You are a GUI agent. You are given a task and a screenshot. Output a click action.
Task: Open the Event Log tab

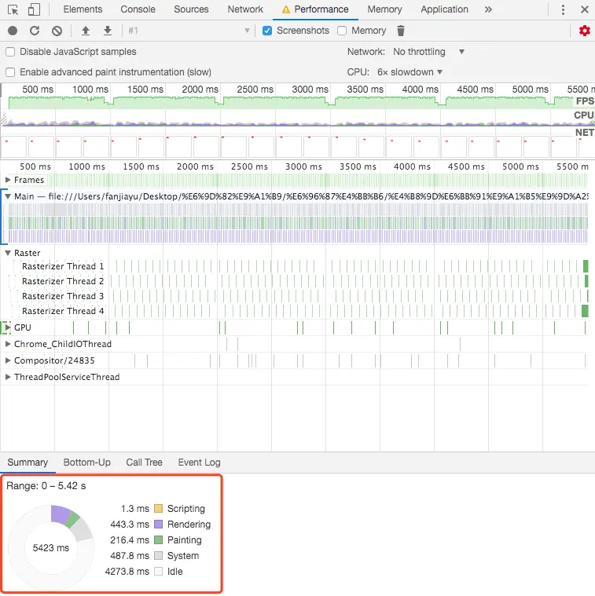(199, 463)
